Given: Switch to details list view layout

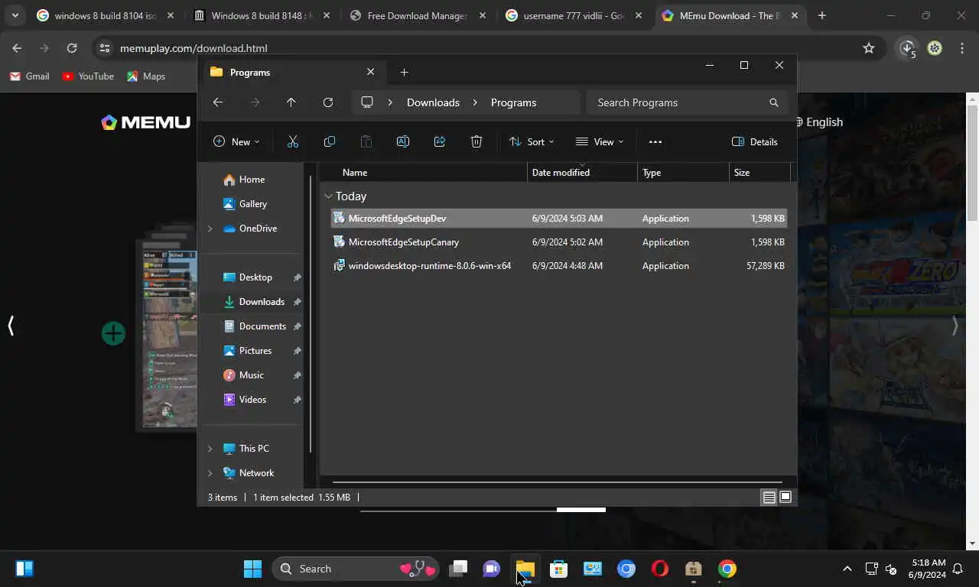Looking at the screenshot, I should tap(769, 497).
